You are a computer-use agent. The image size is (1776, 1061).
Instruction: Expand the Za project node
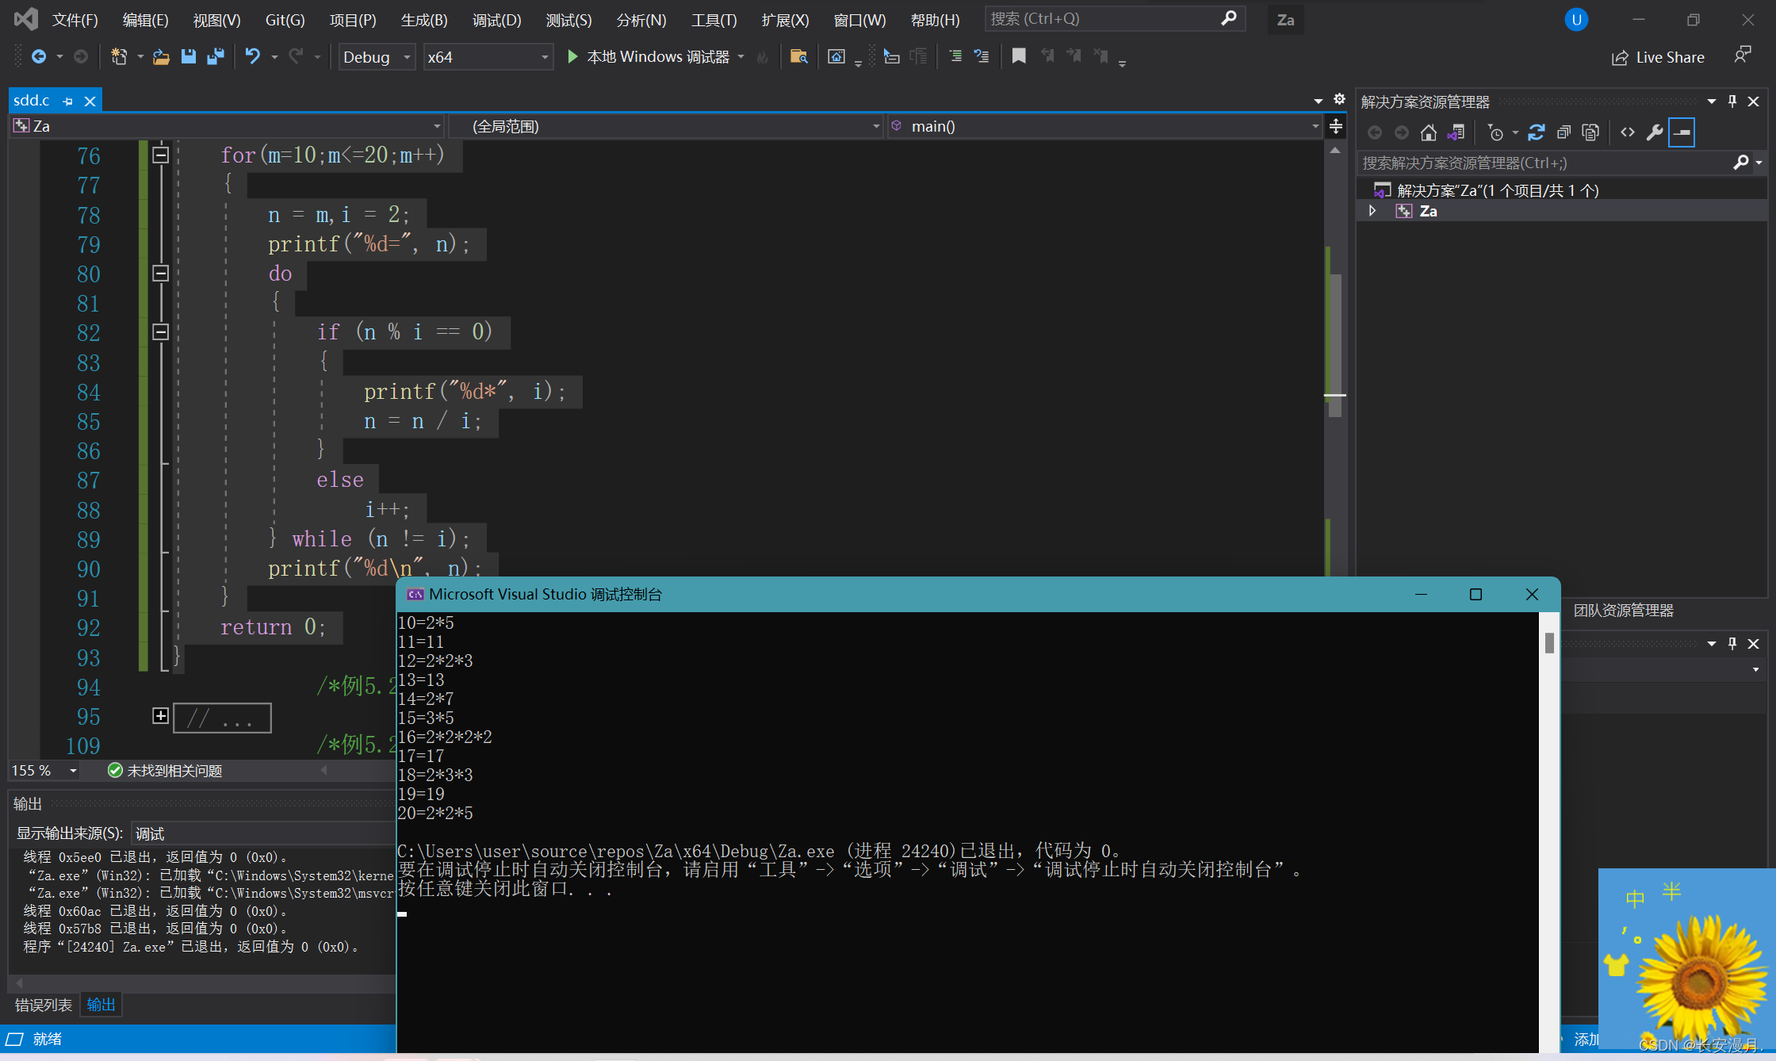1372,211
